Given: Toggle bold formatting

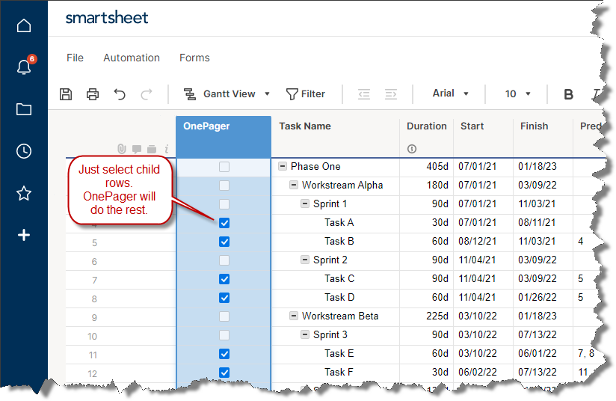Looking at the screenshot, I should click(x=568, y=94).
